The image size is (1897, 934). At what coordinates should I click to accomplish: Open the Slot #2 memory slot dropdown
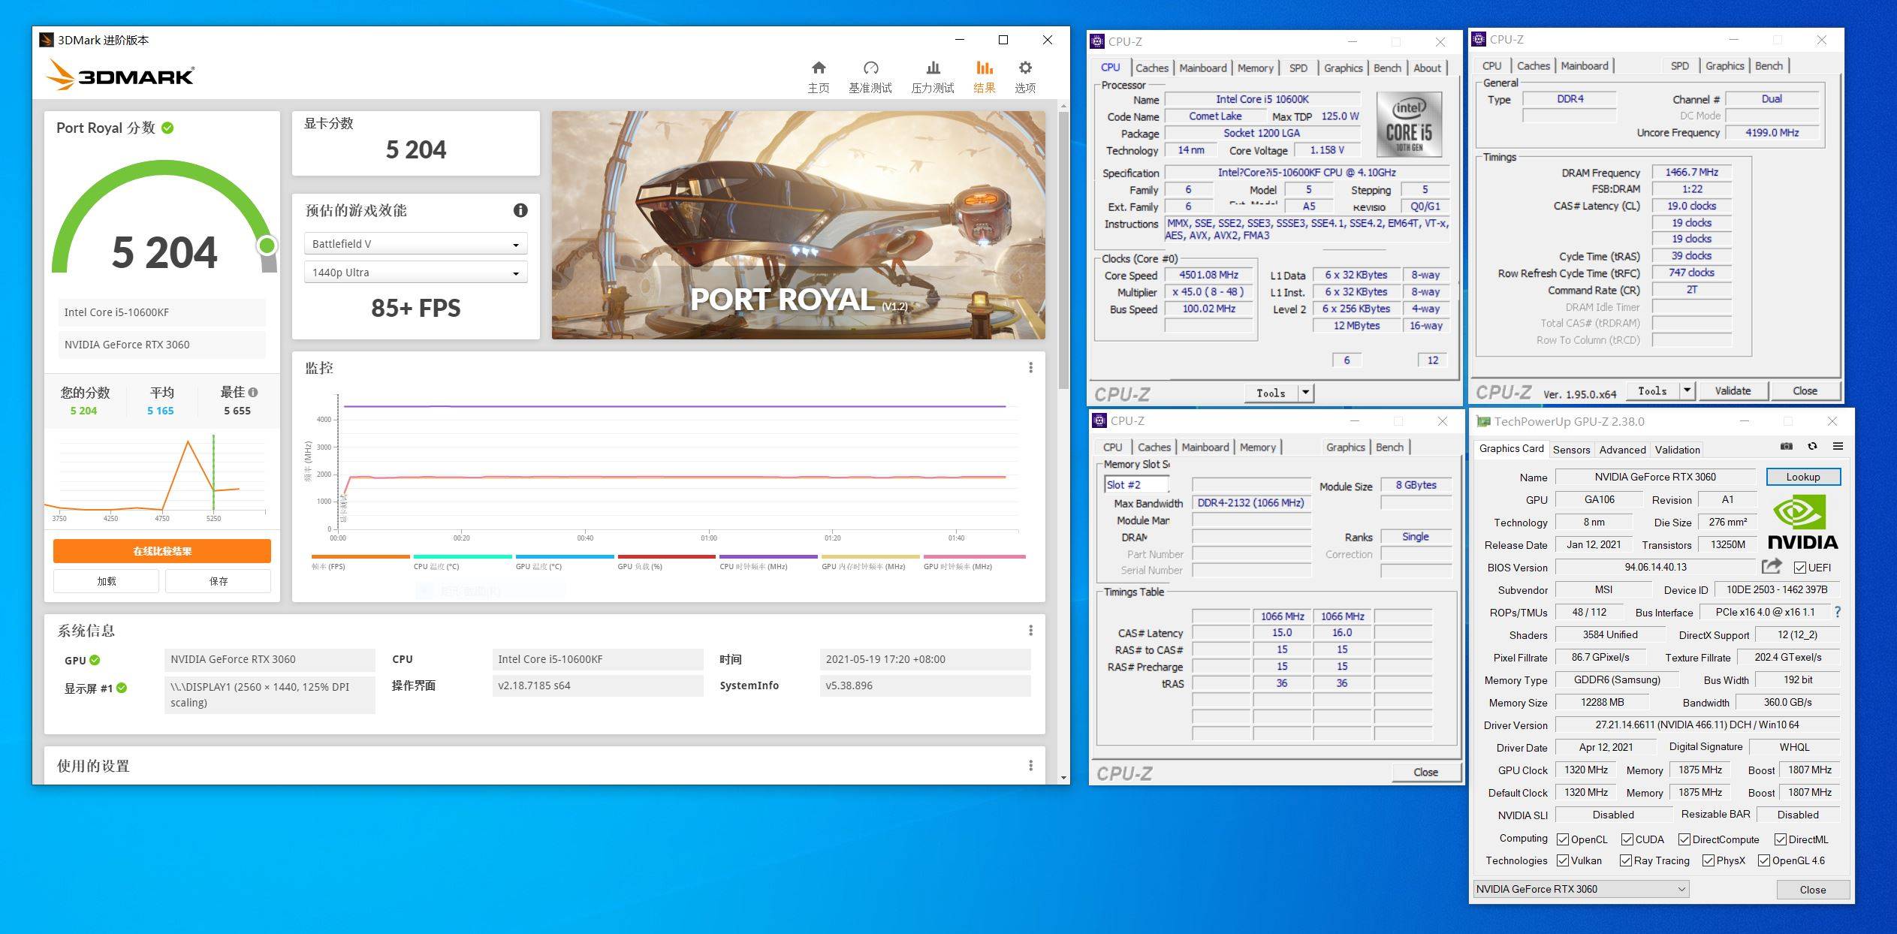1136,485
